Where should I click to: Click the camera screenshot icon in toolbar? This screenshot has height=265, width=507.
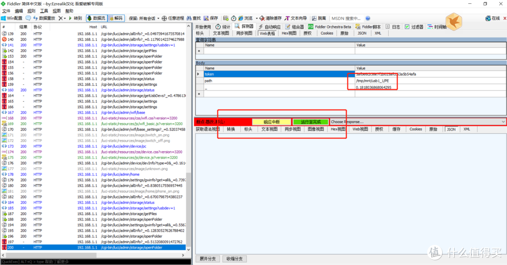click(226, 18)
